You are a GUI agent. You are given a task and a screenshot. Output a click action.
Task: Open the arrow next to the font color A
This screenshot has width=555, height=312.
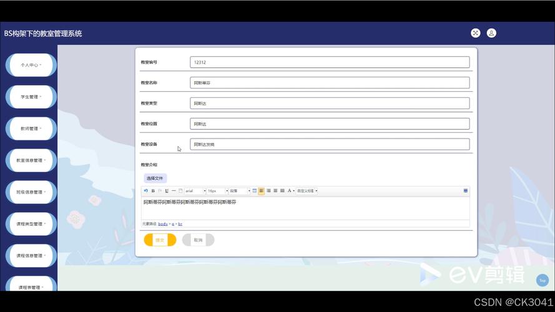(294, 191)
